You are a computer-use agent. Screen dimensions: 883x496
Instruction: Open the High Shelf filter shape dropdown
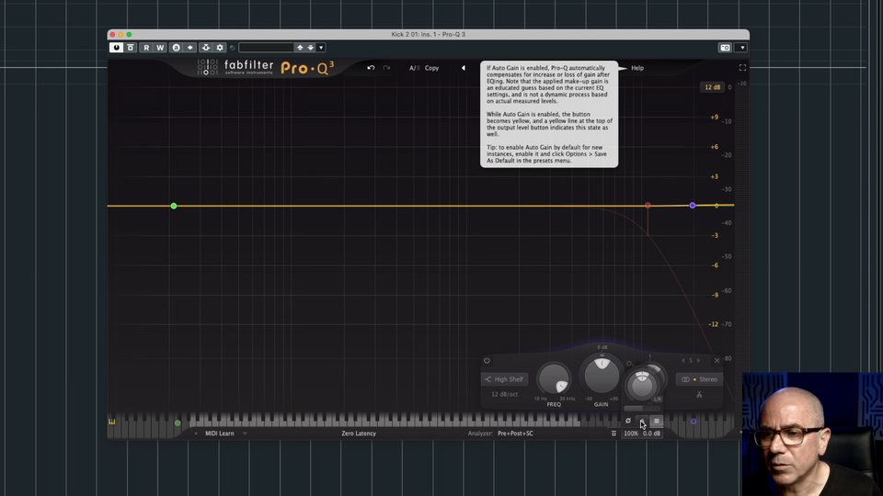click(x=505, y=379)
